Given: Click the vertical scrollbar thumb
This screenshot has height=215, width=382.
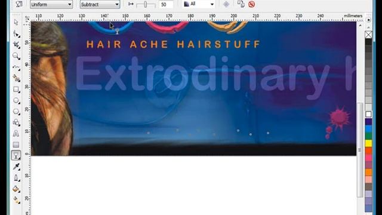Looking at the screenshot, I should pyautogui.click(x=360, y=150).
